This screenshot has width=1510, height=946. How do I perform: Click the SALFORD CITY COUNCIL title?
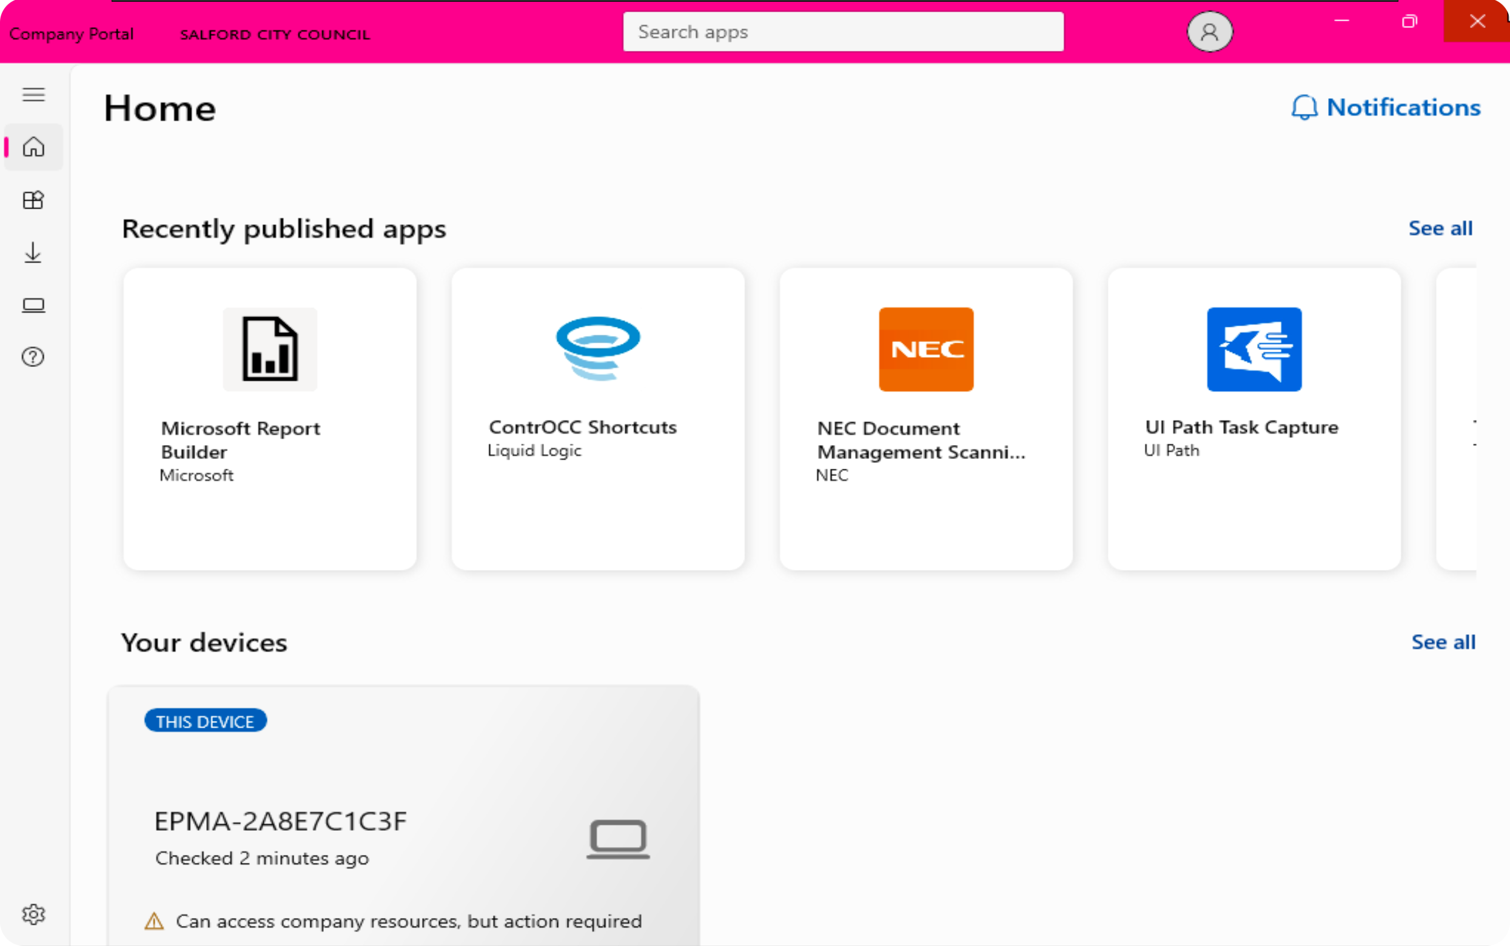[275, 35]
